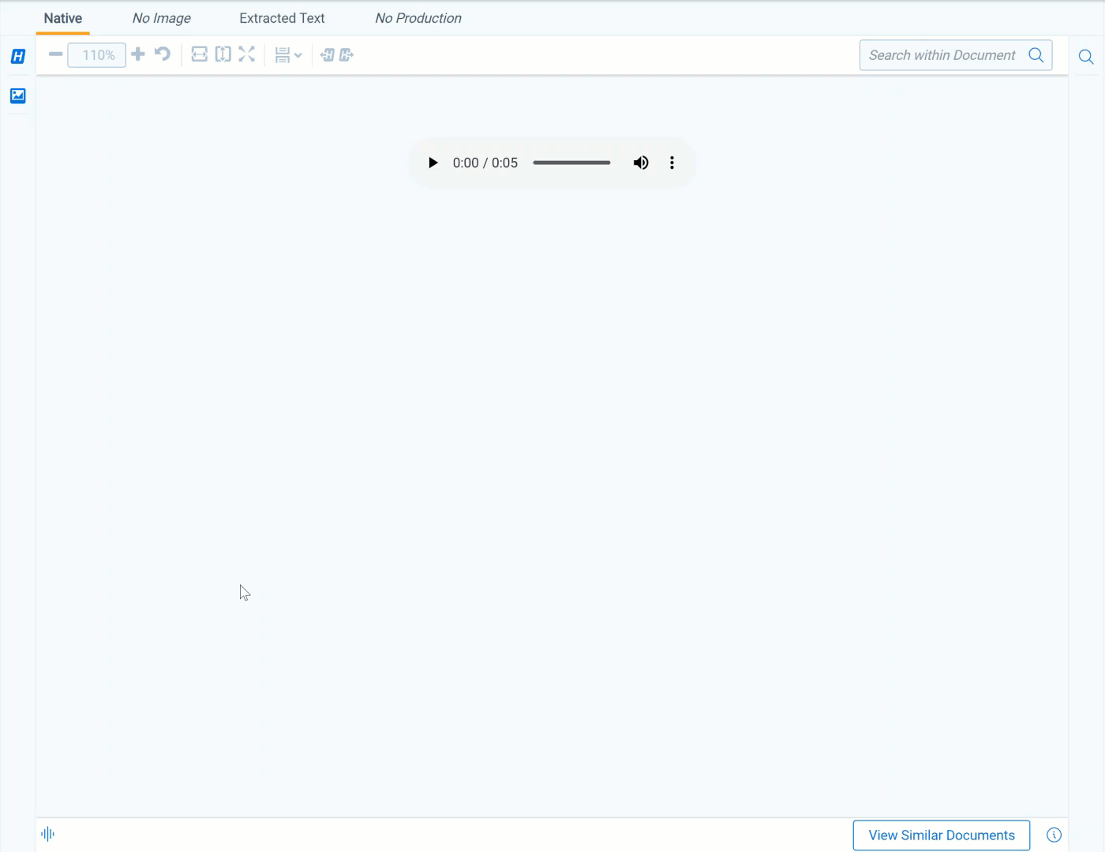Toggle the image panel sidebar icon
Viewport: 1105px width, 852px height.
click(18, 95)
